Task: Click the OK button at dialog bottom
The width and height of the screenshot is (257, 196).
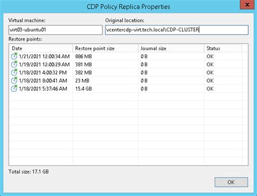Action: (x=231, y=182)
